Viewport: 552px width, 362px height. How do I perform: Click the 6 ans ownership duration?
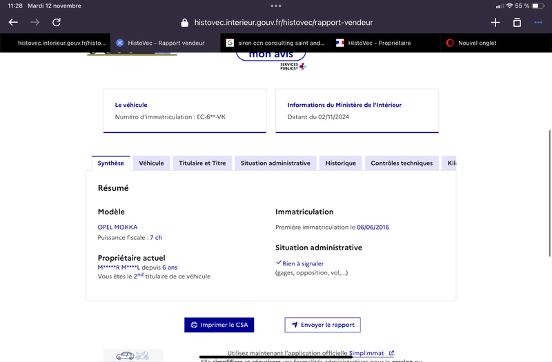pyautogui.click(x=170, y=268)
